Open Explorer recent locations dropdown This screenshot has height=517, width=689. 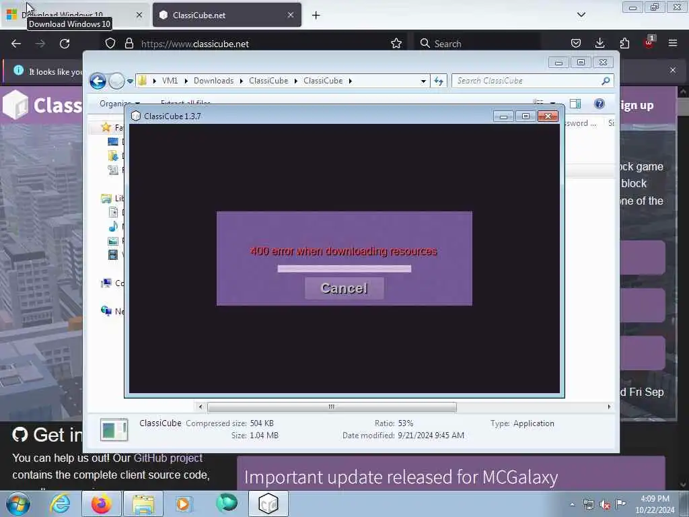tap(130, 81)
